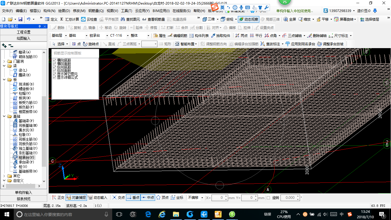The image size is (391, 220).
Task: Toggle 对象捕捉 object snap
Action: [76, 198]
